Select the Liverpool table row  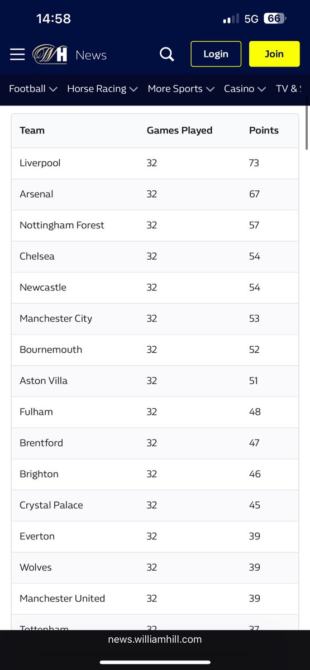click(155, 163)
